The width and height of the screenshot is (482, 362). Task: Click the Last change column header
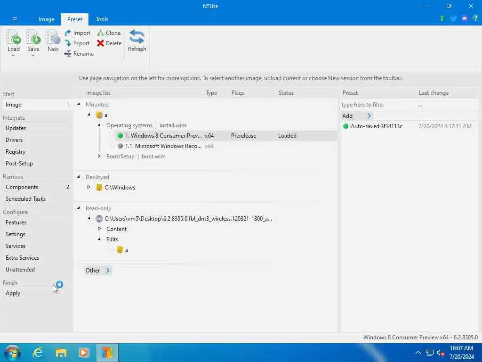[x=434, y=93]
